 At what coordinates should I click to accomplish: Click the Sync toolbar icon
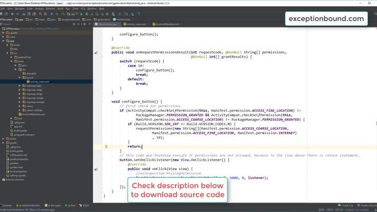point(6,14)
